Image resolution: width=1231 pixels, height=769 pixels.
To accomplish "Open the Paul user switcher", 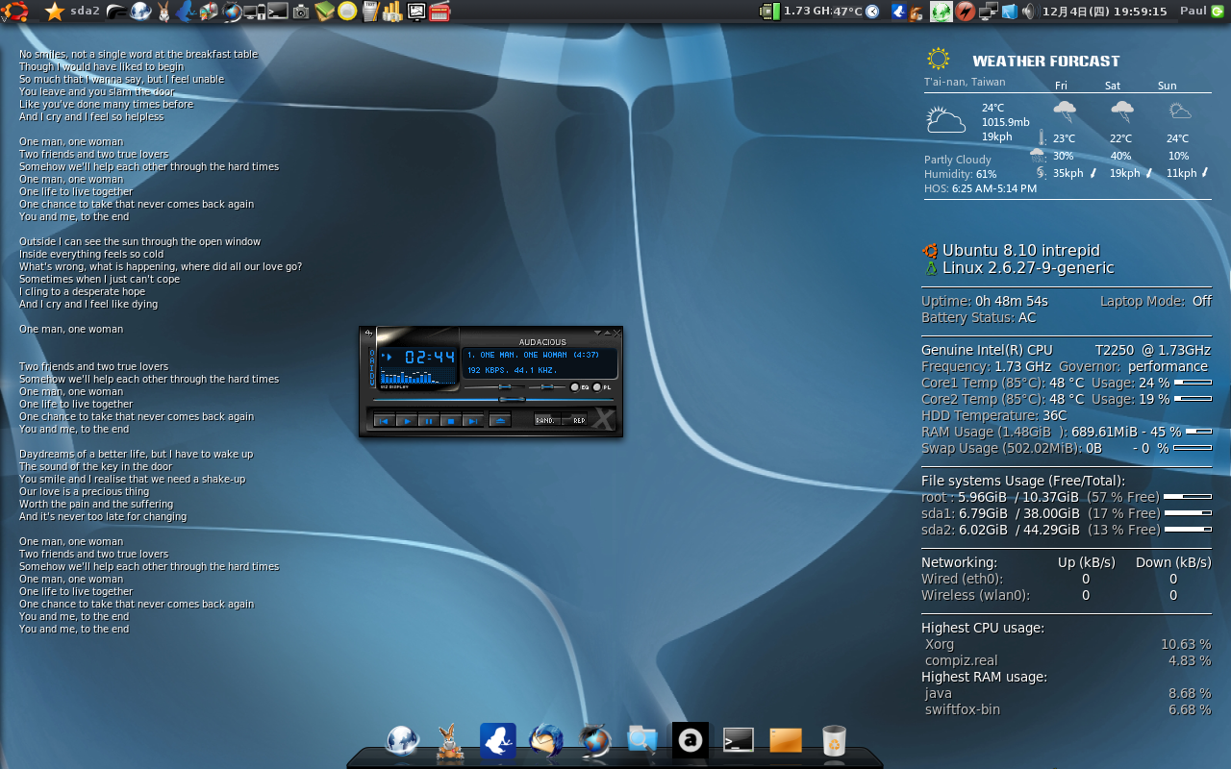I will tap(1193, 11).
